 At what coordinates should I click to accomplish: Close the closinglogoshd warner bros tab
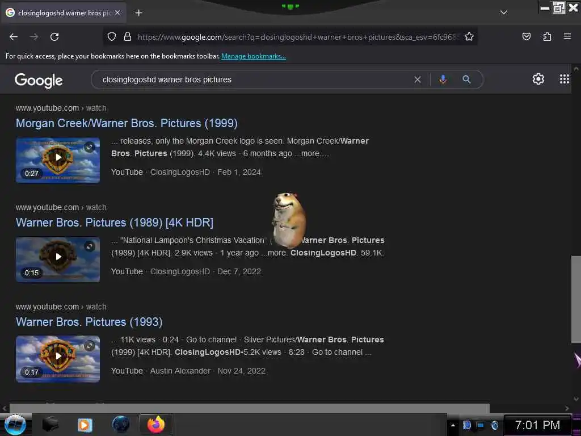point(117,12)
